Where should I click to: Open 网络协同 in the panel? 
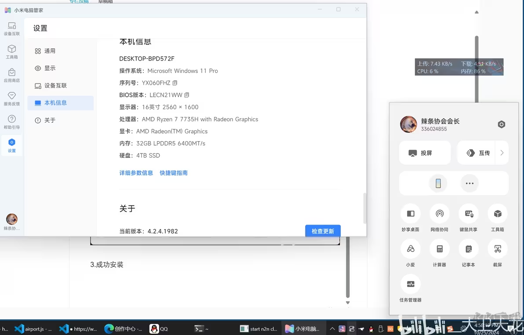click(x=440, y=218)
